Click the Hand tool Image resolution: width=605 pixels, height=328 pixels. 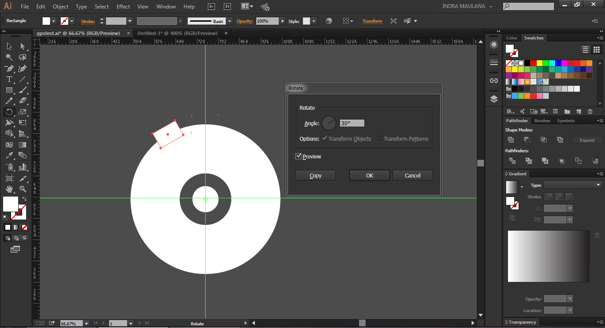coord(9,189)
